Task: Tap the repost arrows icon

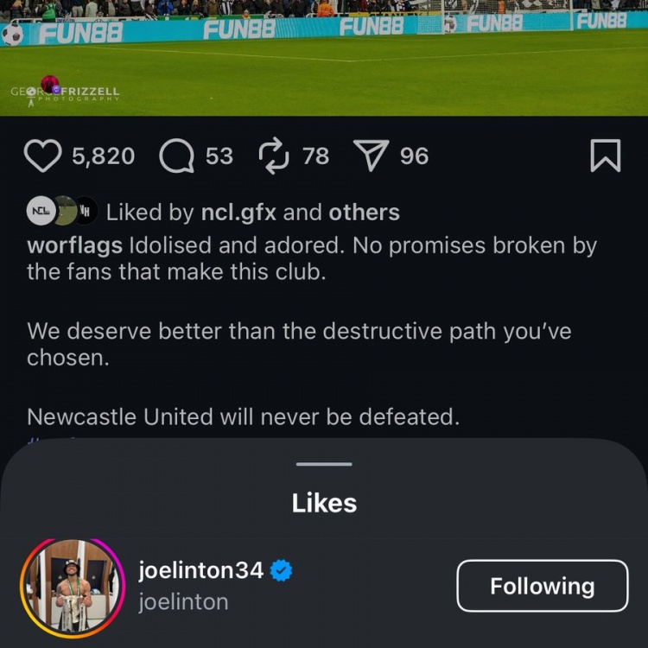Action: coord(273,156)
